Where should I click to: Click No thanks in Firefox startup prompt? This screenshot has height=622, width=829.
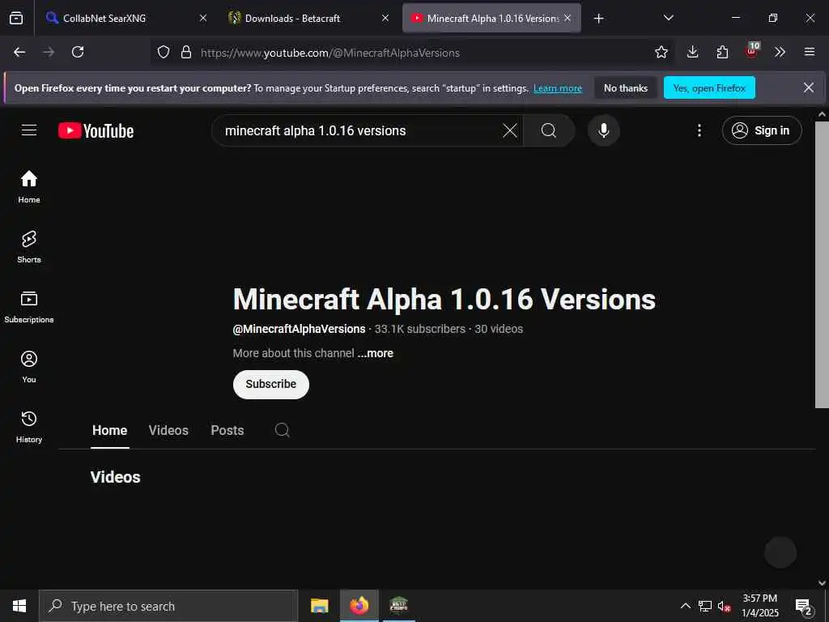[x=626, y=88]
